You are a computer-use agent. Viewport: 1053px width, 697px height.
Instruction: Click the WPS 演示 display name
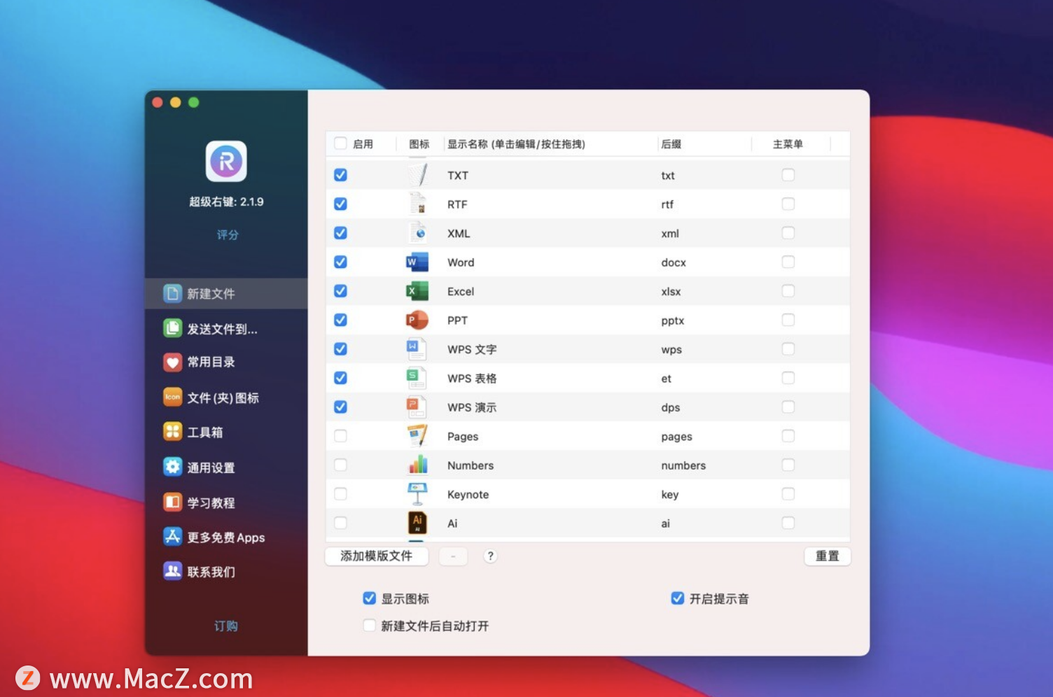pos(472,407)
